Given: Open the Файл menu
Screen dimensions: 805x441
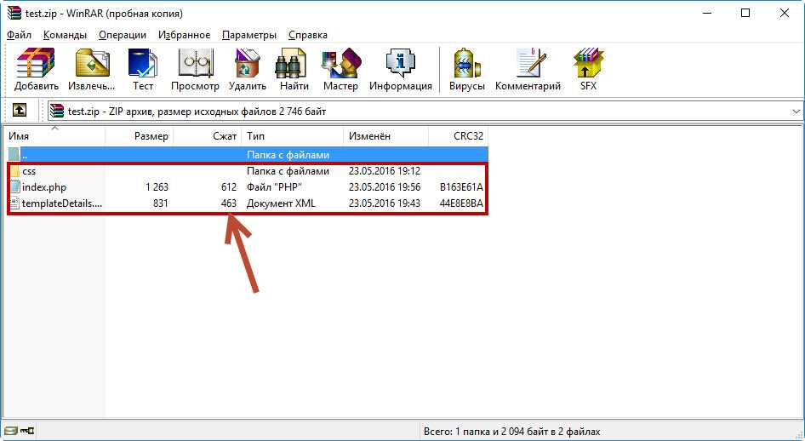Looking at the screenshot, I should pos(19,35).
